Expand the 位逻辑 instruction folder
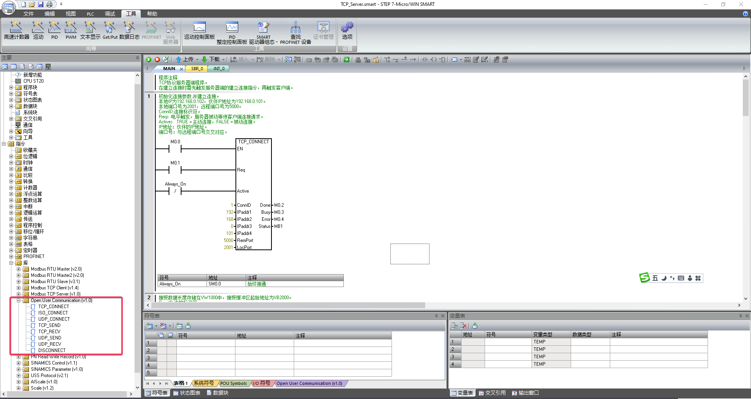 tap(11, 156)
